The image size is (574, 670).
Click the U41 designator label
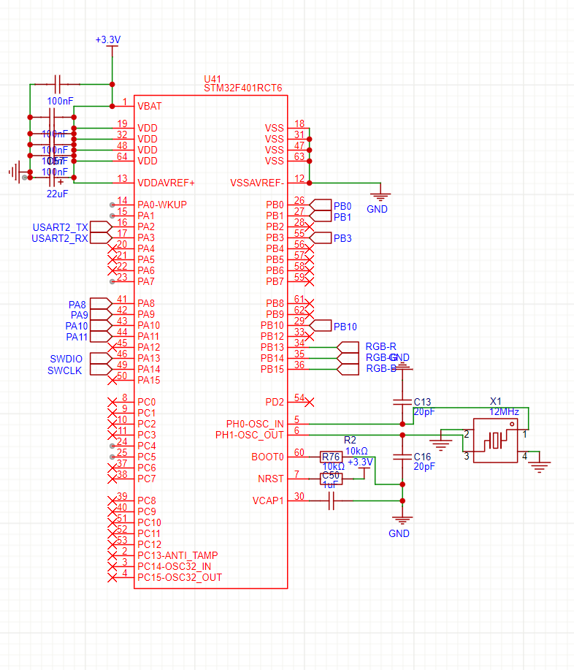click(213, 78)
